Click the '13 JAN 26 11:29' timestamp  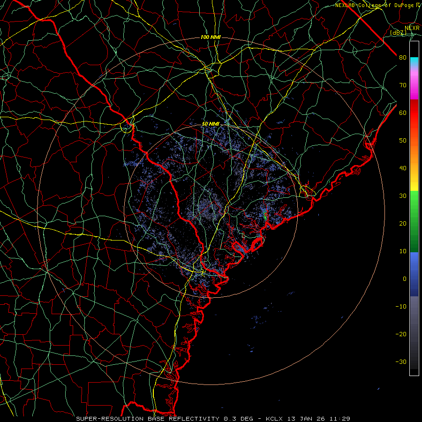(x=319, y=419)
